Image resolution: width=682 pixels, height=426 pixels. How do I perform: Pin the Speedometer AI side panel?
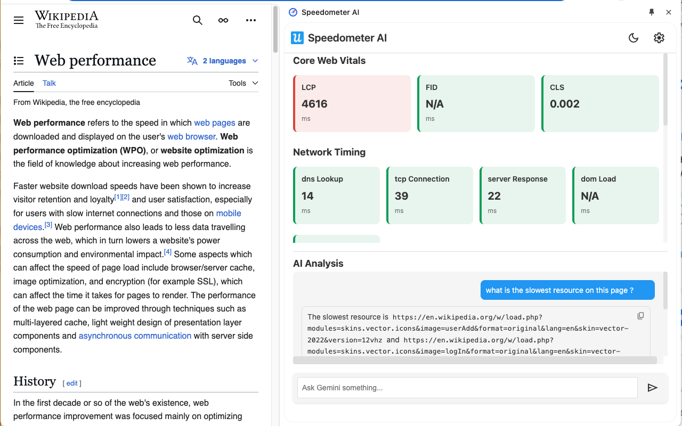click(651, 12)
